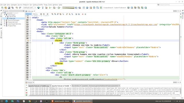Collapse the javaWeb project node

(x=3, y=13)
